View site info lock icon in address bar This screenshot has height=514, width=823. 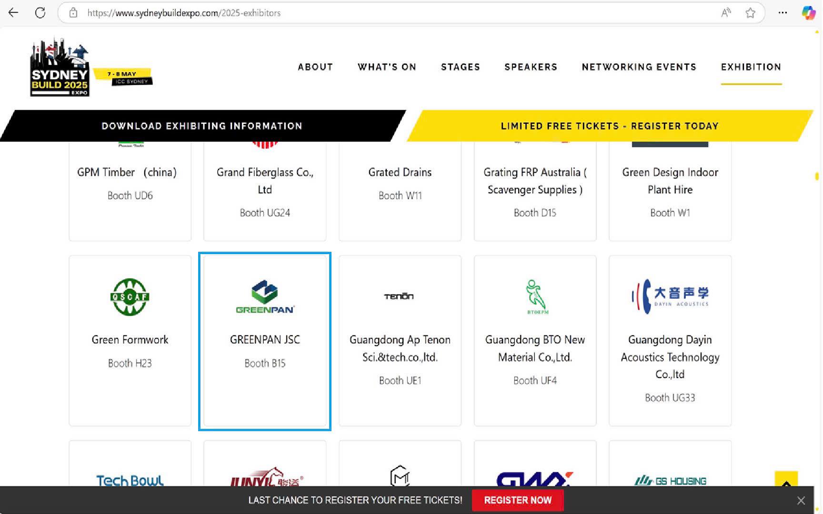73,13
